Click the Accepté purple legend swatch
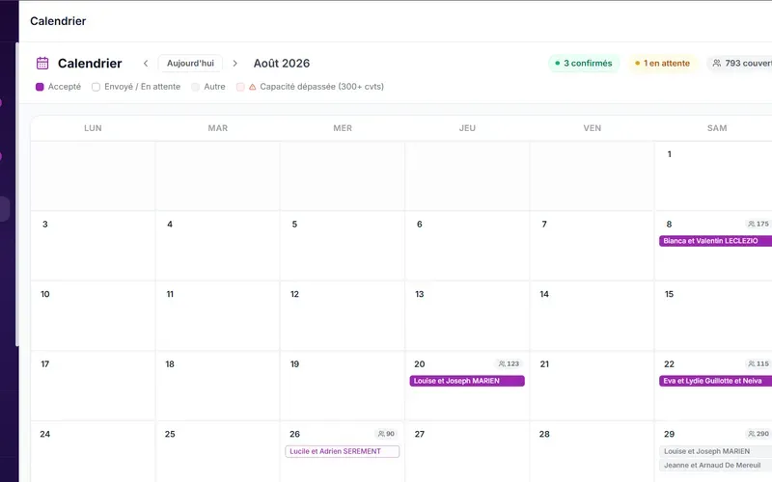This screenshot has width=772, height=482. (x=40, y=87)
